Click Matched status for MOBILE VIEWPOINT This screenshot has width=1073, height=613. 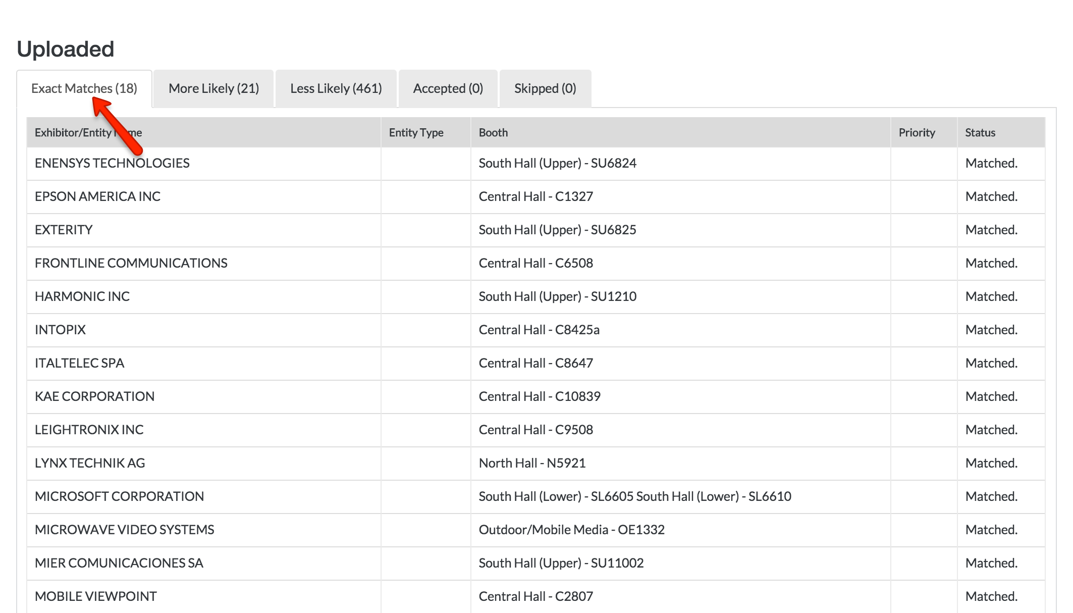[x=991, y=596]
